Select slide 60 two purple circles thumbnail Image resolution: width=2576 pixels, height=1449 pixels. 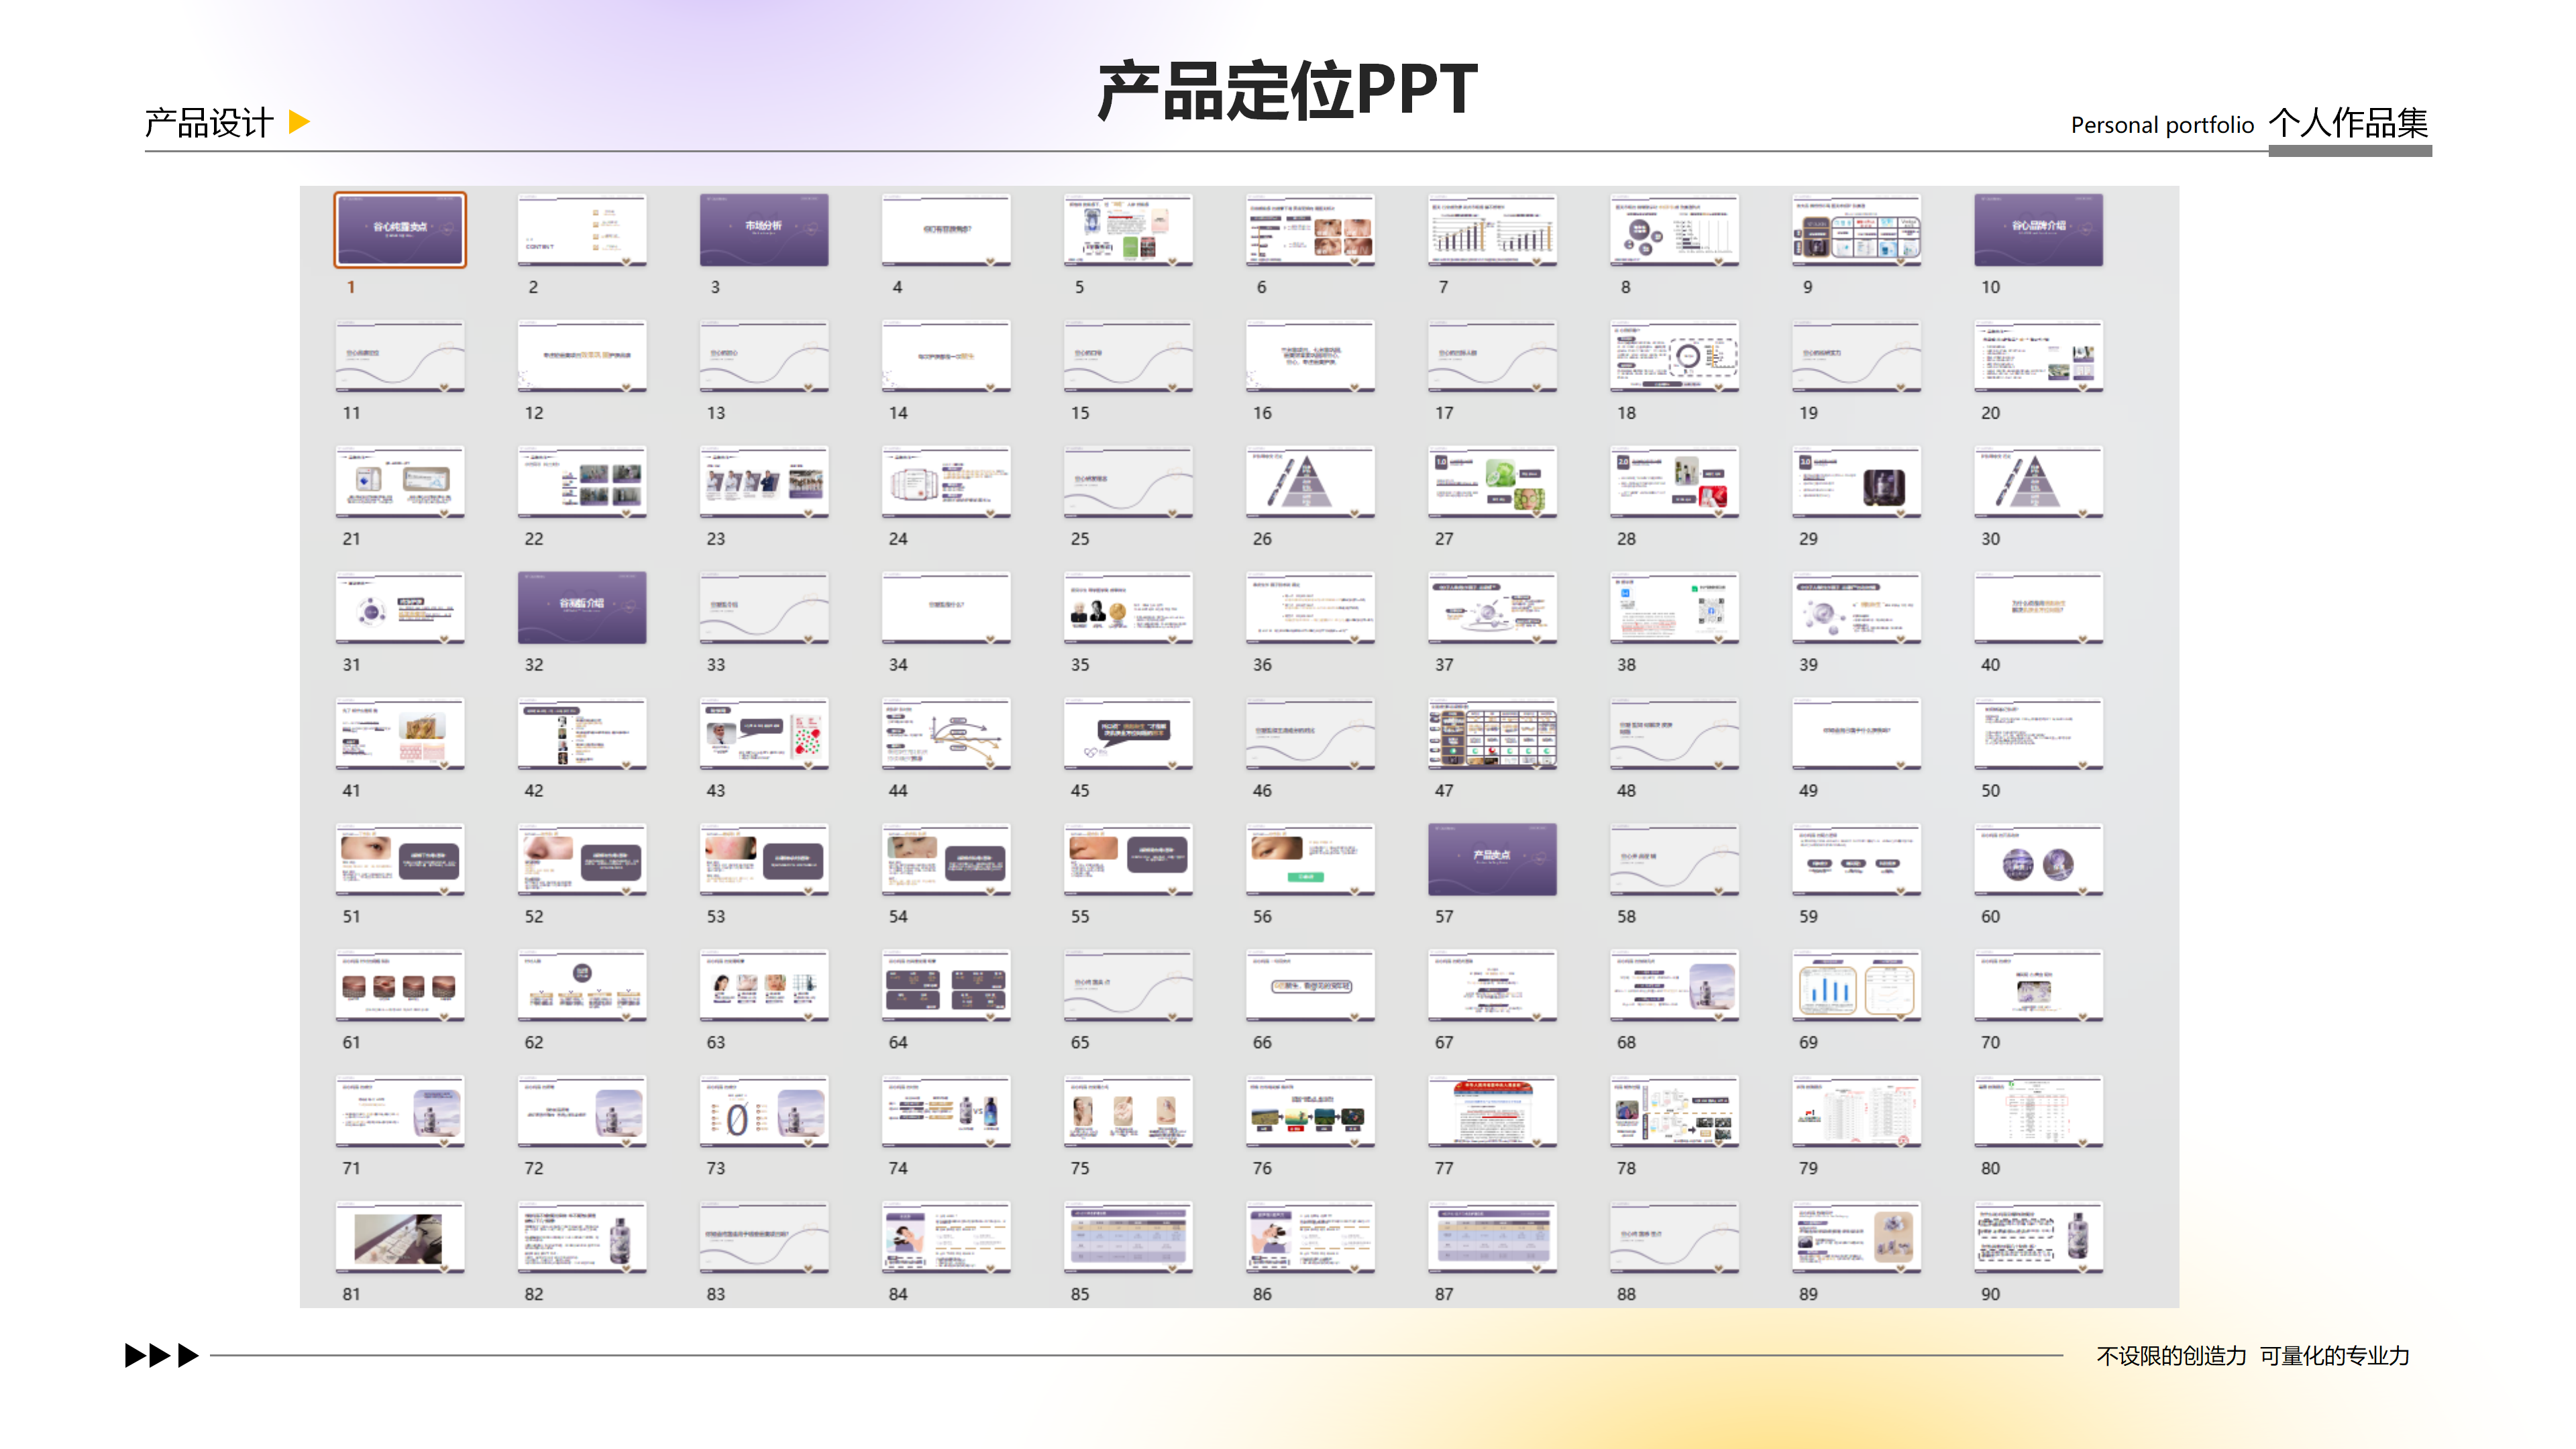coord(2038,859)
